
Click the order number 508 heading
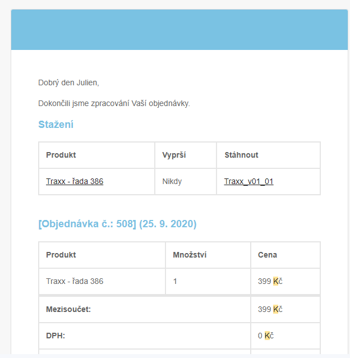pyautogui.click(x=117, y=224)
